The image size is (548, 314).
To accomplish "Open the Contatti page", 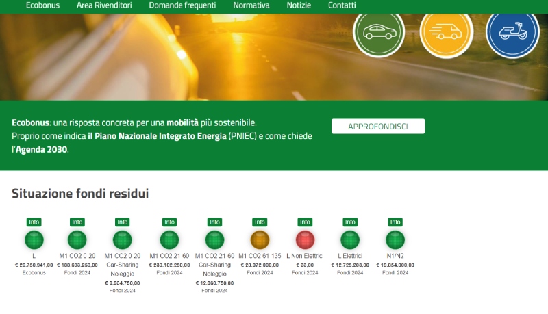I will (342, 5).
